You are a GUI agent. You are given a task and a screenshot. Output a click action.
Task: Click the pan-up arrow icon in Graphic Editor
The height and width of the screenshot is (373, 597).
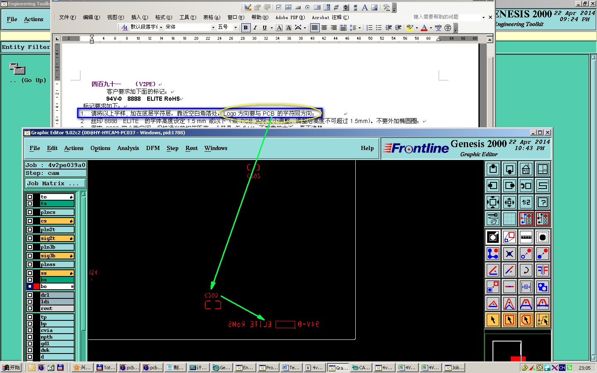(x=493, y=169)
